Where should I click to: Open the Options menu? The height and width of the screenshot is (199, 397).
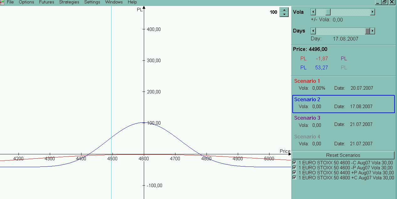pos(26,2)
